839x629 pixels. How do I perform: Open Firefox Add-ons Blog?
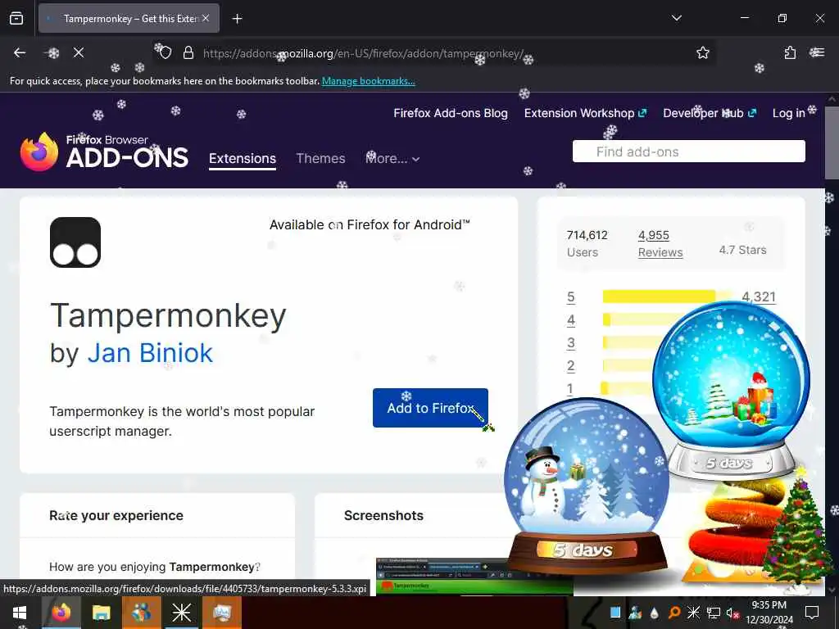coord(451,113)
